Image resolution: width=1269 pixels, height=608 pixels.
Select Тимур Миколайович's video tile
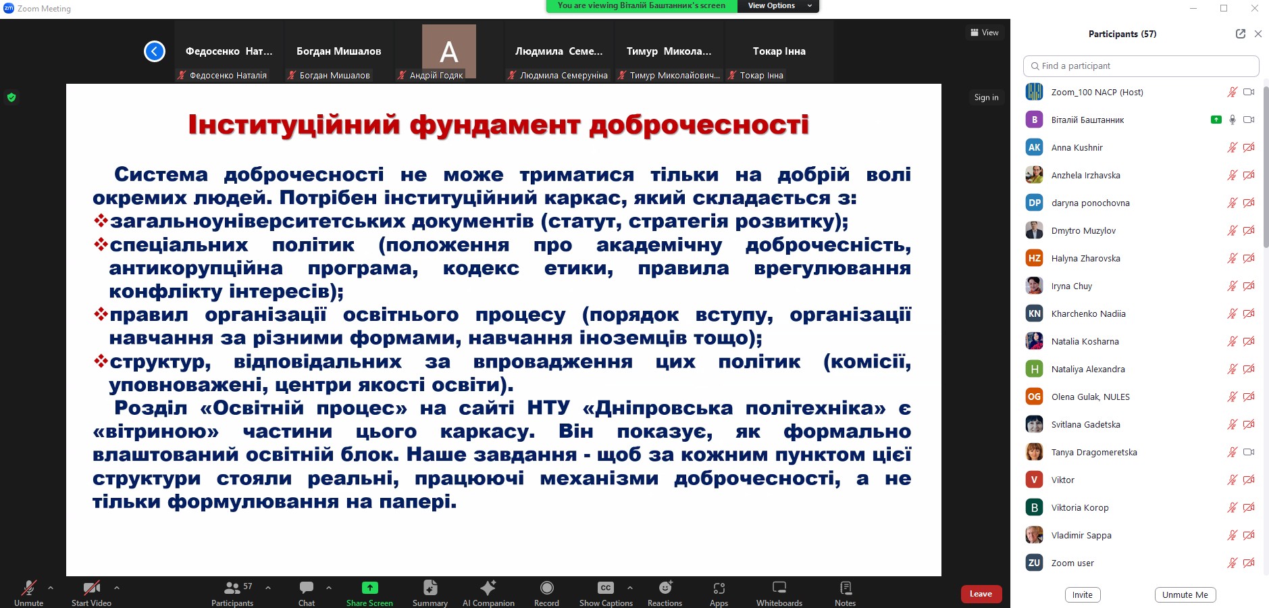[x=669, y=52]
